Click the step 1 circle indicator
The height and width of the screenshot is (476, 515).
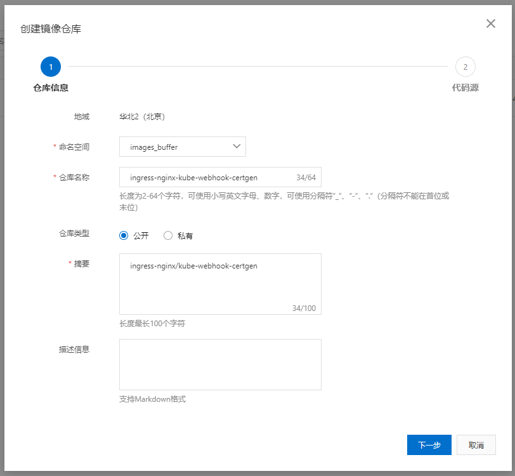[x=50, y=66]
